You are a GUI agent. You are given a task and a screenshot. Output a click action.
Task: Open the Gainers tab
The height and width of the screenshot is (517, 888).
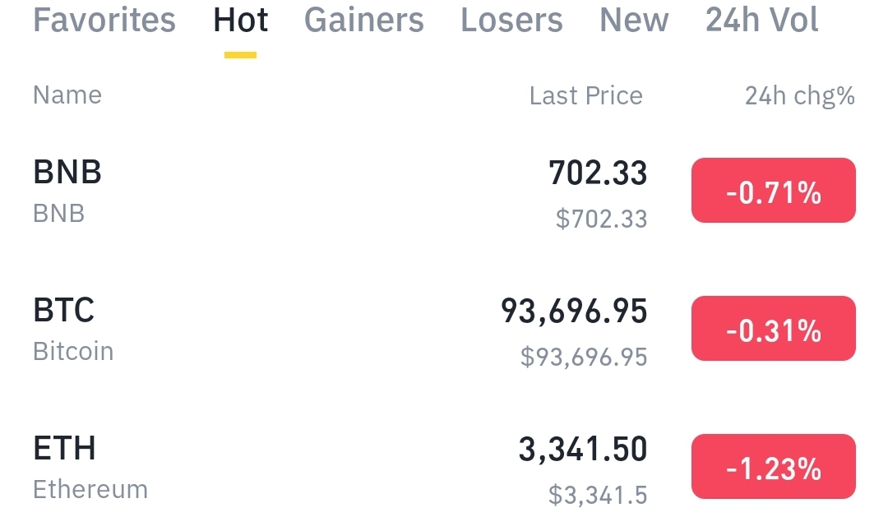tap(363, 21)
